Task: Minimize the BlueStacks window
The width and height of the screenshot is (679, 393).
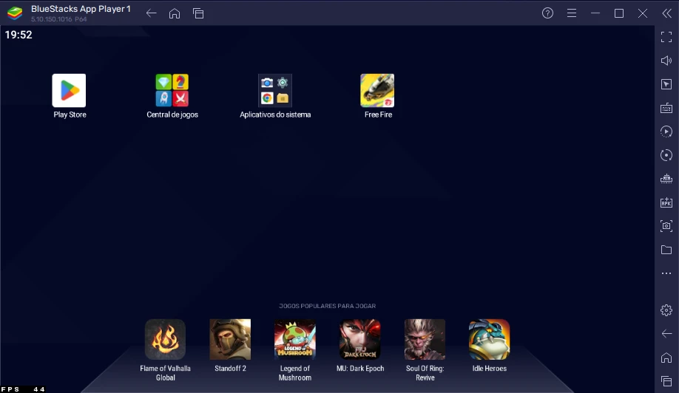Action: (x=595, y=13)
